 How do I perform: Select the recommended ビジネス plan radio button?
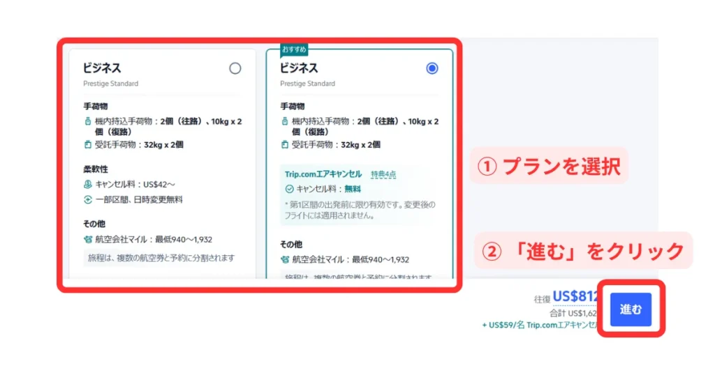pos(432,68)
